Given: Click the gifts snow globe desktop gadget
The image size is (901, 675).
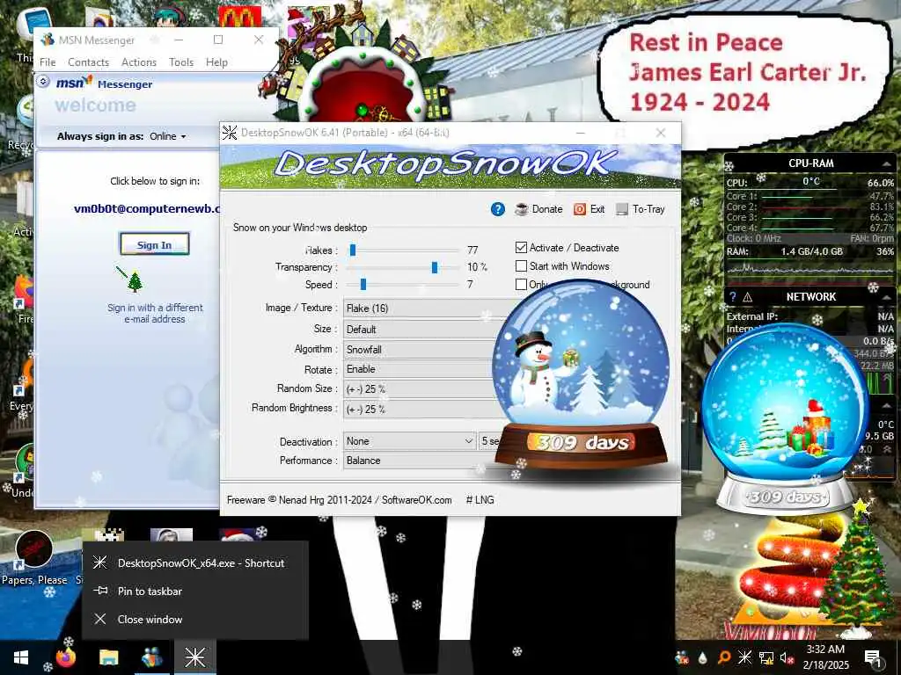Looking at the screenshot, I should [785, 419].
